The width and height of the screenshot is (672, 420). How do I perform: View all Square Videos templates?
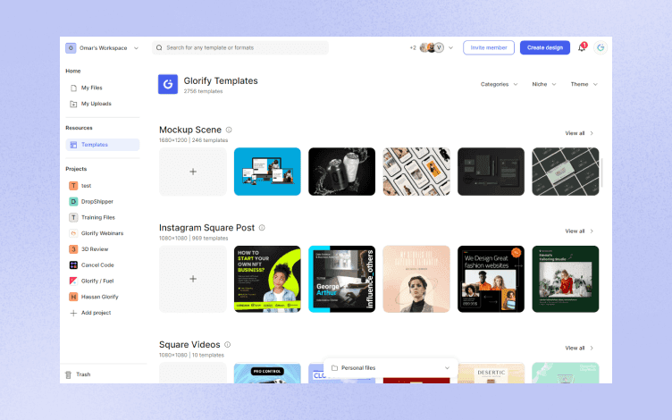pos(579,348)
